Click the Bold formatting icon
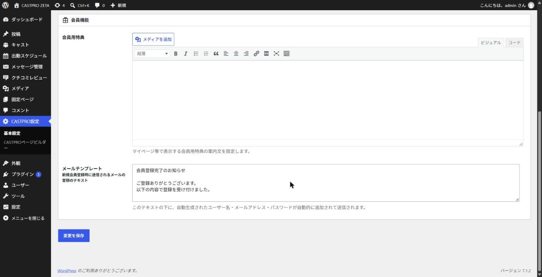542x277 pixels. pos(175,54)
